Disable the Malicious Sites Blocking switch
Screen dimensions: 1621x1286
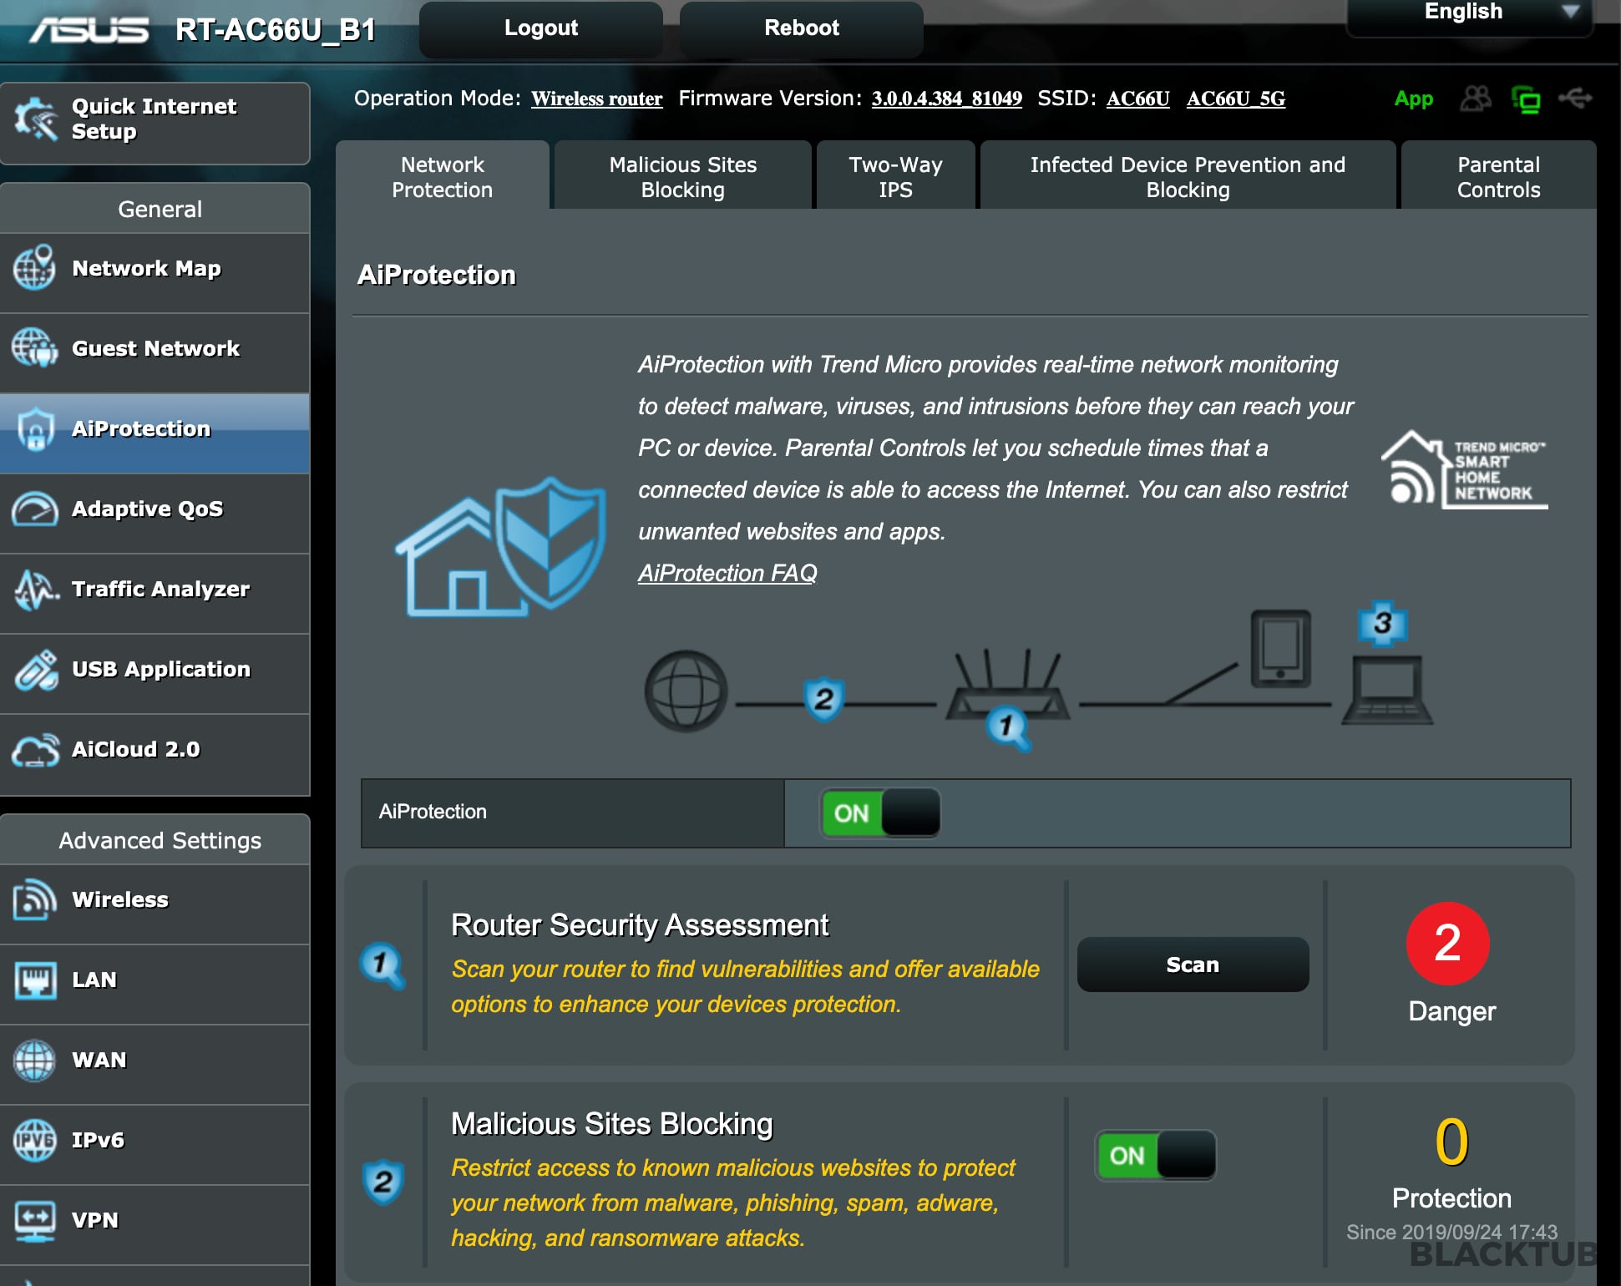point(1156,1156)
